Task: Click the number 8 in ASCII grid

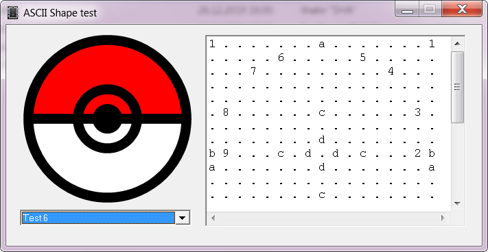Action: pyautogui.click(x=226, y=112)
